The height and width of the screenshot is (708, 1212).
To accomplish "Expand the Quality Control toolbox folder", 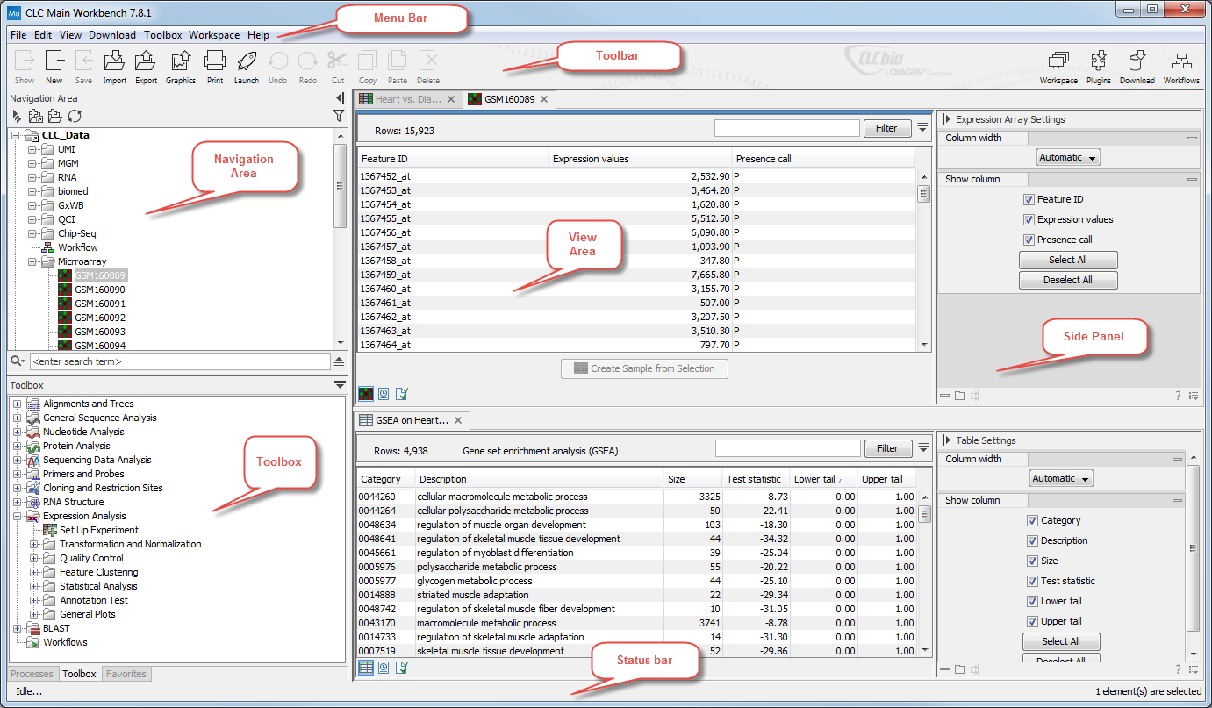I will (33, 558).
